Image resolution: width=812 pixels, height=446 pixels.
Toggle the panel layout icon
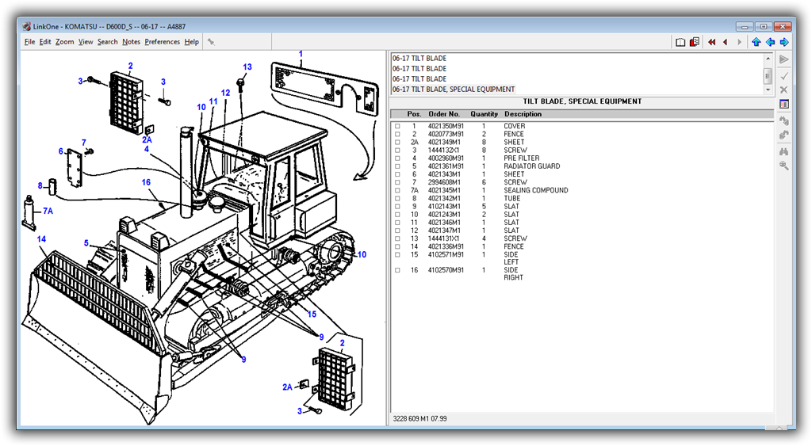[784, 104]
